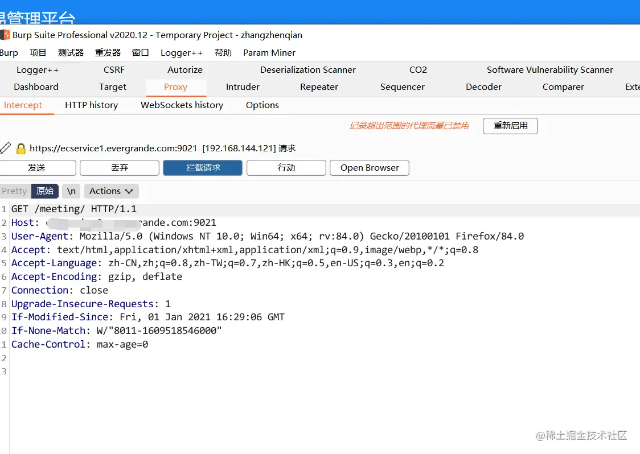Click the 发送 forward button

point(37,168)
